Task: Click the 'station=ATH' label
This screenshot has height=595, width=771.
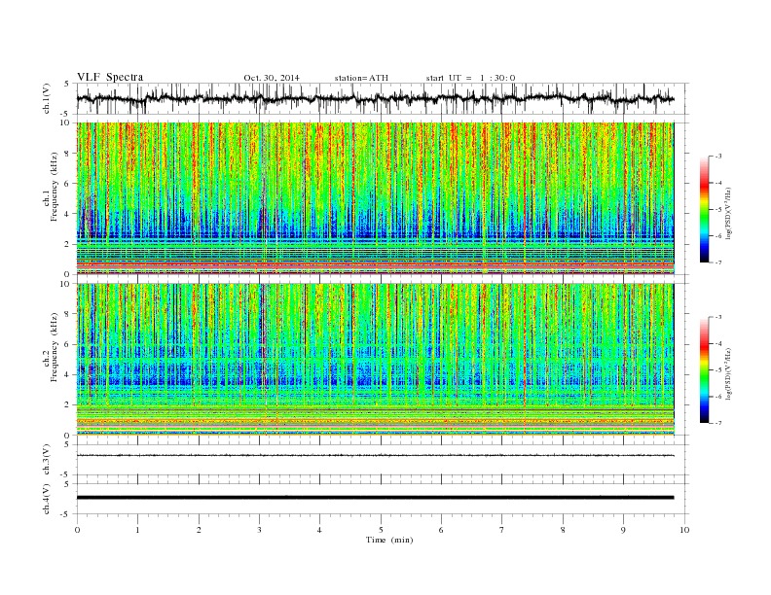Action: point(361,78)
